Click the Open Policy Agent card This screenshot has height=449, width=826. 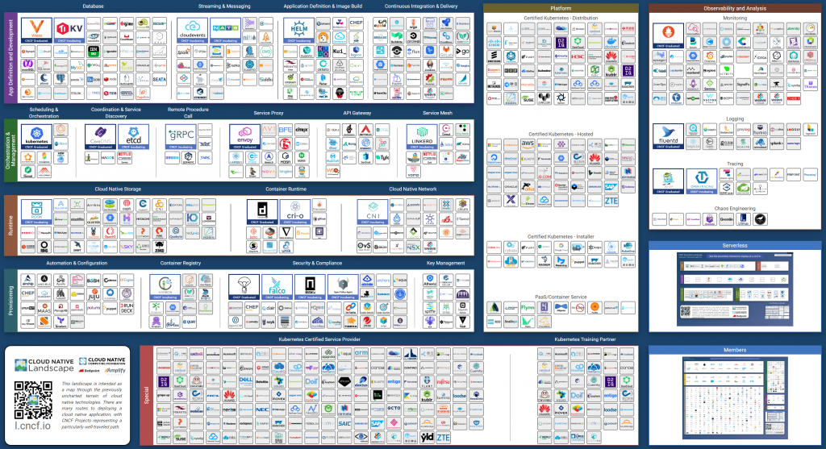pos(343,288)
